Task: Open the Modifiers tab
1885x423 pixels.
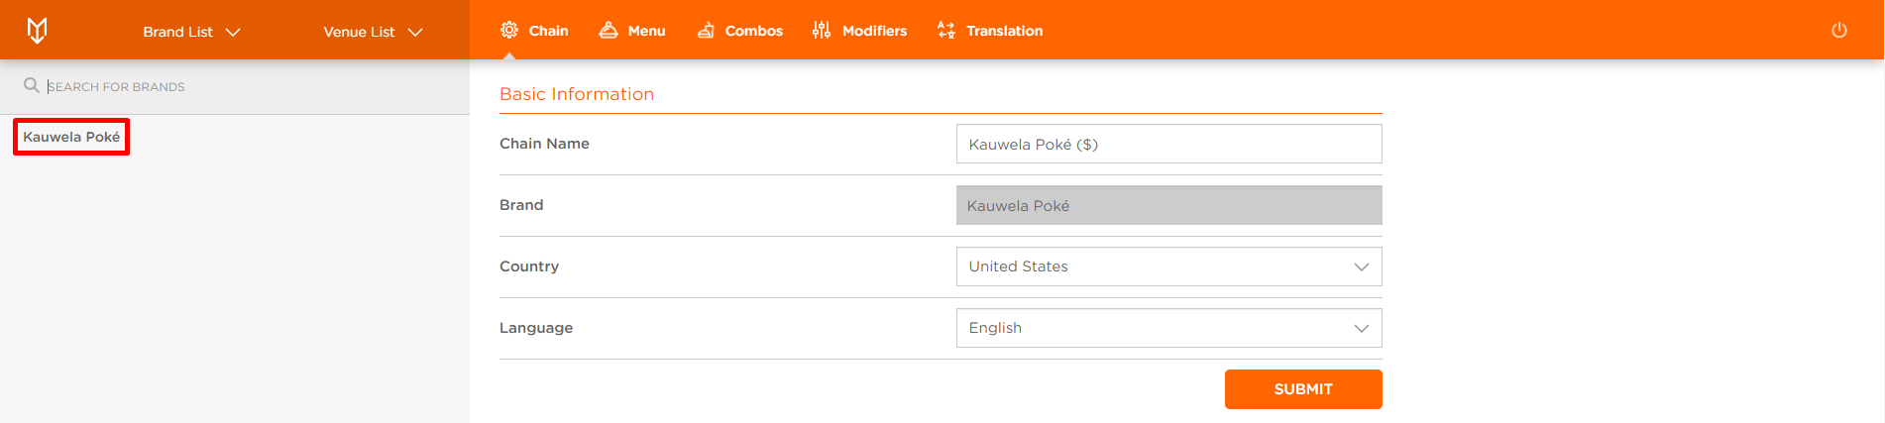Action: pos(859,31)
